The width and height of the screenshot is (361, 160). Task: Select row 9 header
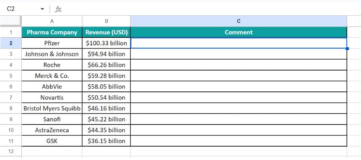click(x=11, y=119)
